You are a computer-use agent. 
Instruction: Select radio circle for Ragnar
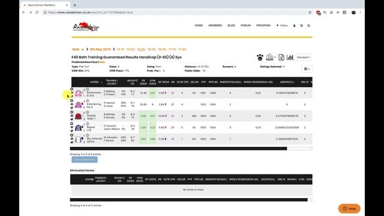click(72, 124)
